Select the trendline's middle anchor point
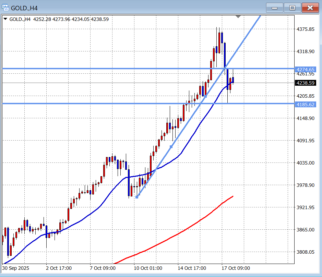This screenshot has height=277, width=322. tap(171, 147)
